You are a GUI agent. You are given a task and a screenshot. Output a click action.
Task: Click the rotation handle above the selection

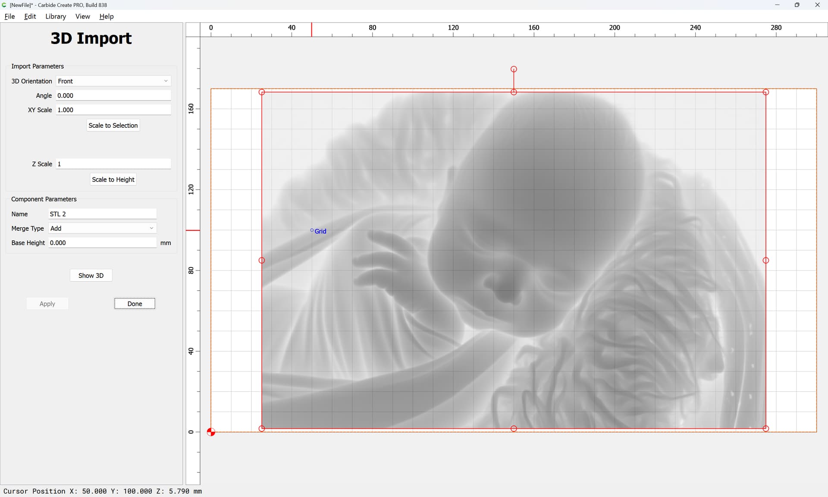(x=514, y=69)
